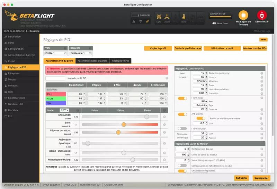Click the 'Multiplicateur Maître' slider handle
This screenshot has width=277, height=189.
(133, 160)
